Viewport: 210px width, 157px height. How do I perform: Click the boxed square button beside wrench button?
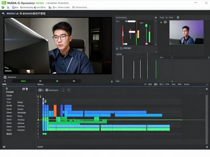tap(69, 90)
